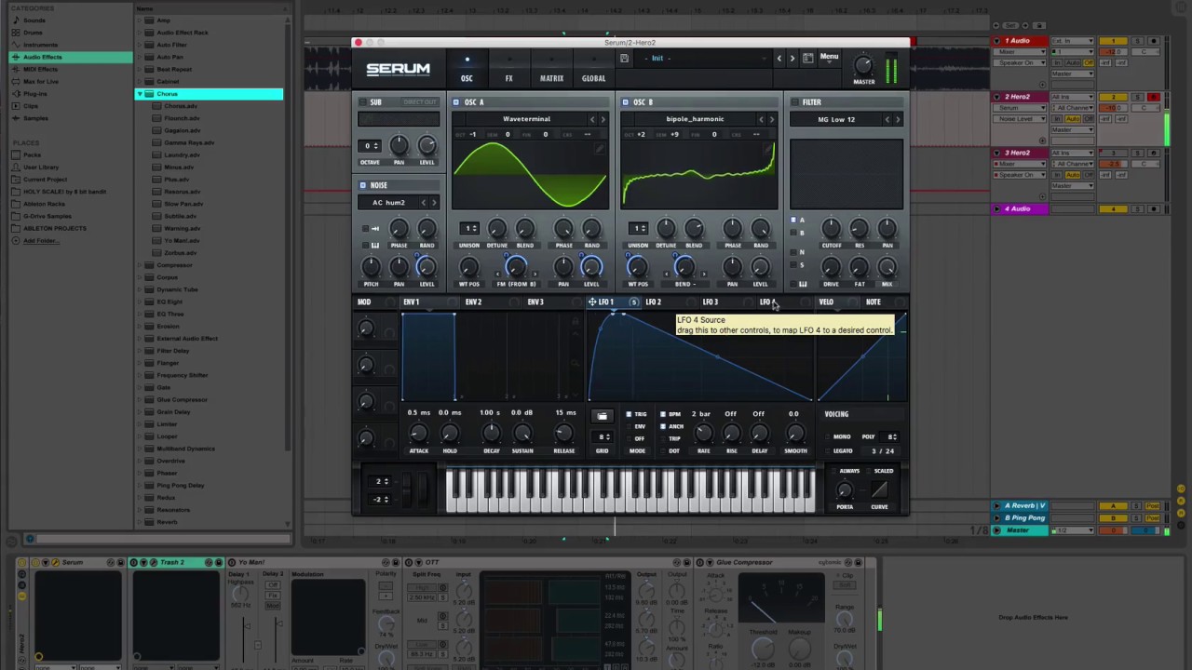Select previous Serum preset arrow
This screenshot has height=670, width=1192.
pos(779,58)
